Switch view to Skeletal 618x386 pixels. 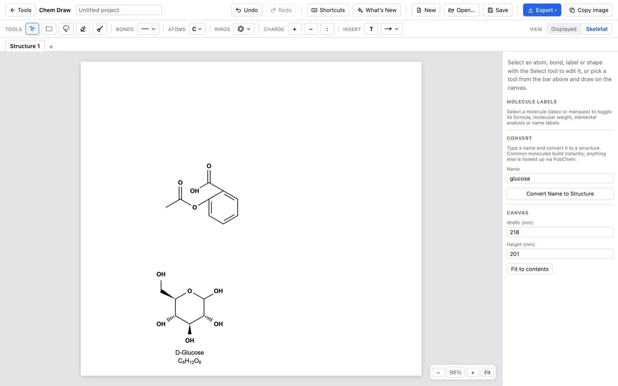point(597,29)
